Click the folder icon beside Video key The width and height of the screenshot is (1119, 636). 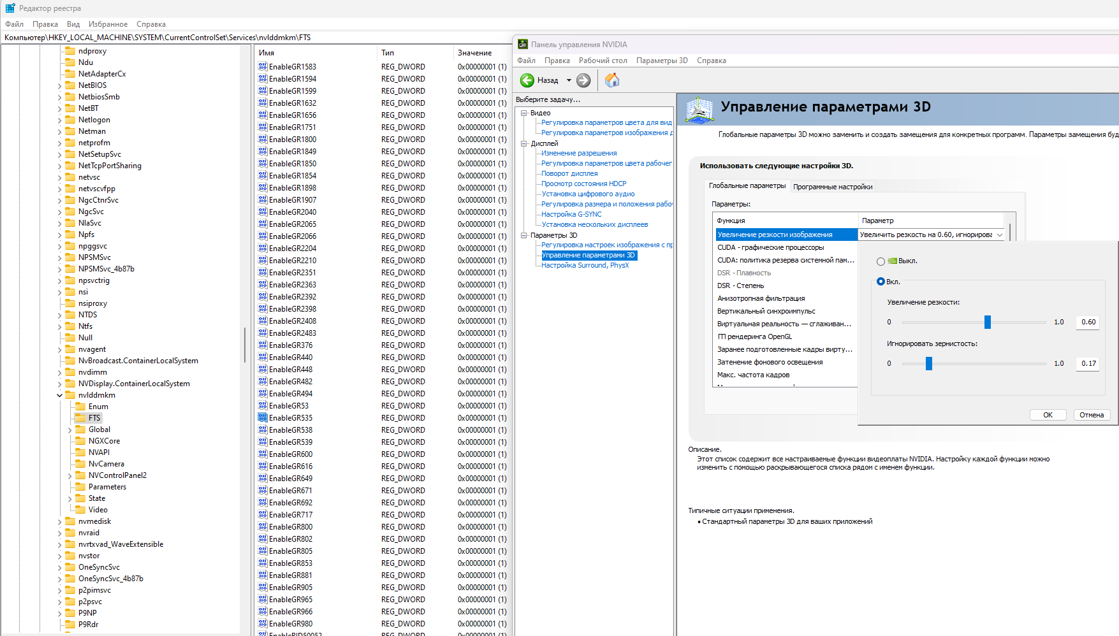click(80, 510)
